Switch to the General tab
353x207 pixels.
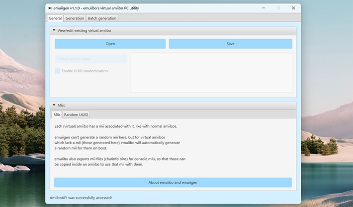(55, 18)
